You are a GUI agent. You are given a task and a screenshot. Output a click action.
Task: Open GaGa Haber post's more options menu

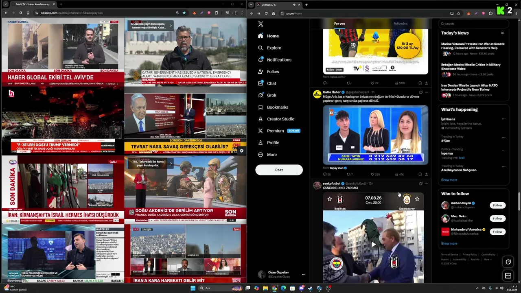click(426, 92)
